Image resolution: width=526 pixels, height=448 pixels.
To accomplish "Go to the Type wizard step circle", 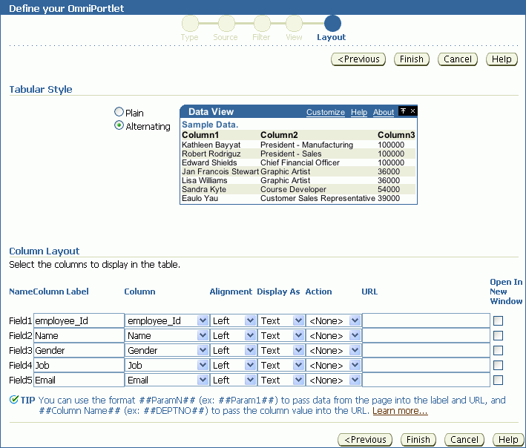I will 190,24.
